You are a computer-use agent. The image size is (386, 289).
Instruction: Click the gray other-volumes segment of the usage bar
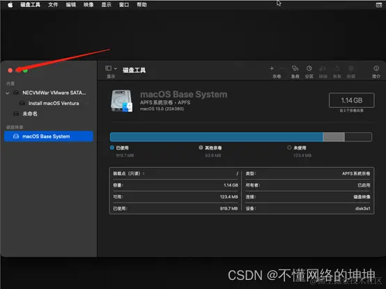coord(334,136)
